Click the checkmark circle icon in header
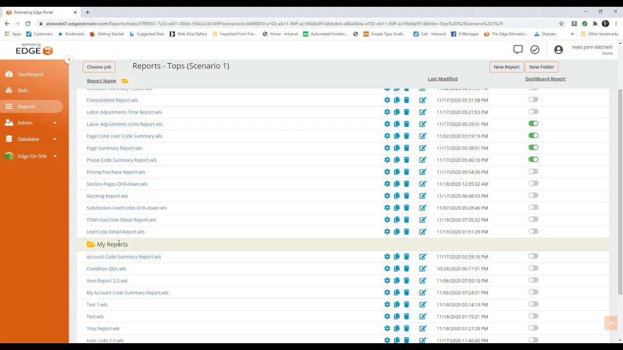This screenshot has width=623, height=350. [x=535, y=50]
